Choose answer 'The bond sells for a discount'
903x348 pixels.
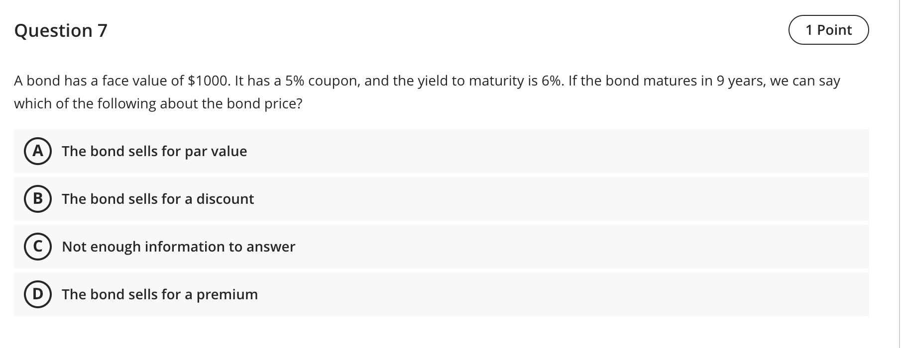point(158,199)
